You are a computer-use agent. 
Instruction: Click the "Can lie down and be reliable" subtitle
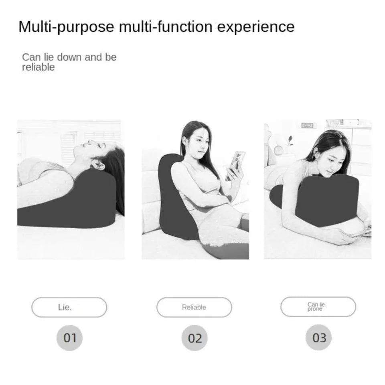click(x=69, y=62)
